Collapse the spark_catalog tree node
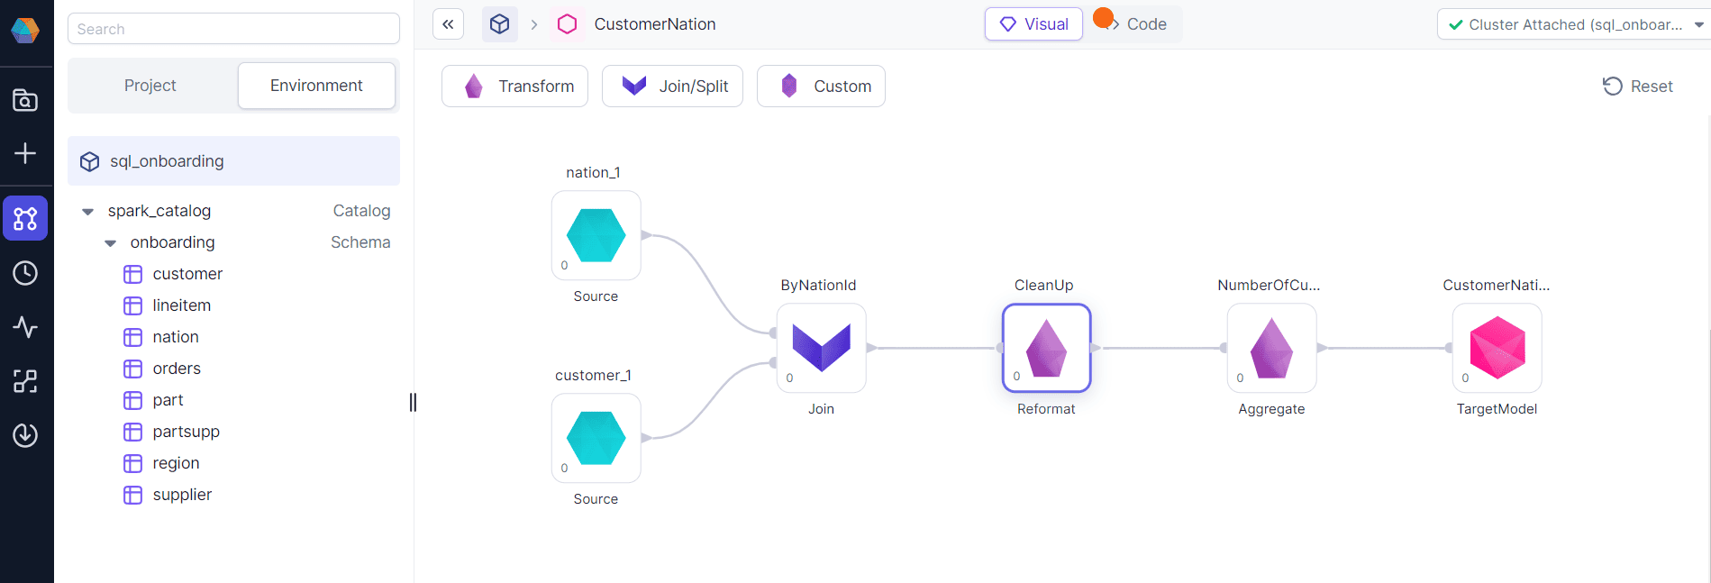Viewport: 1711px width, 583px height. click(88, 212)
